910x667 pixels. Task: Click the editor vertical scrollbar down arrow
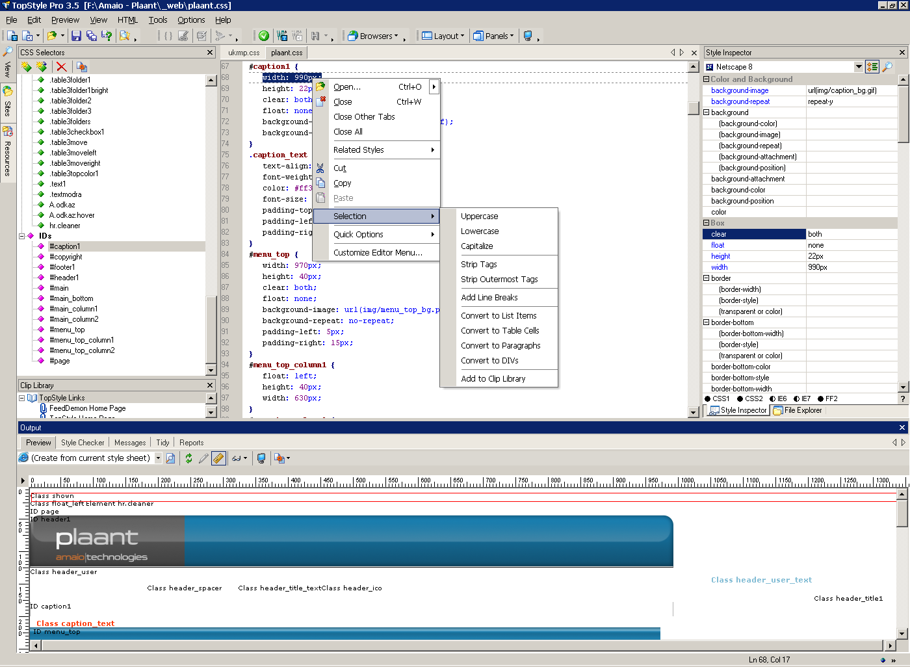click(693, 412)
